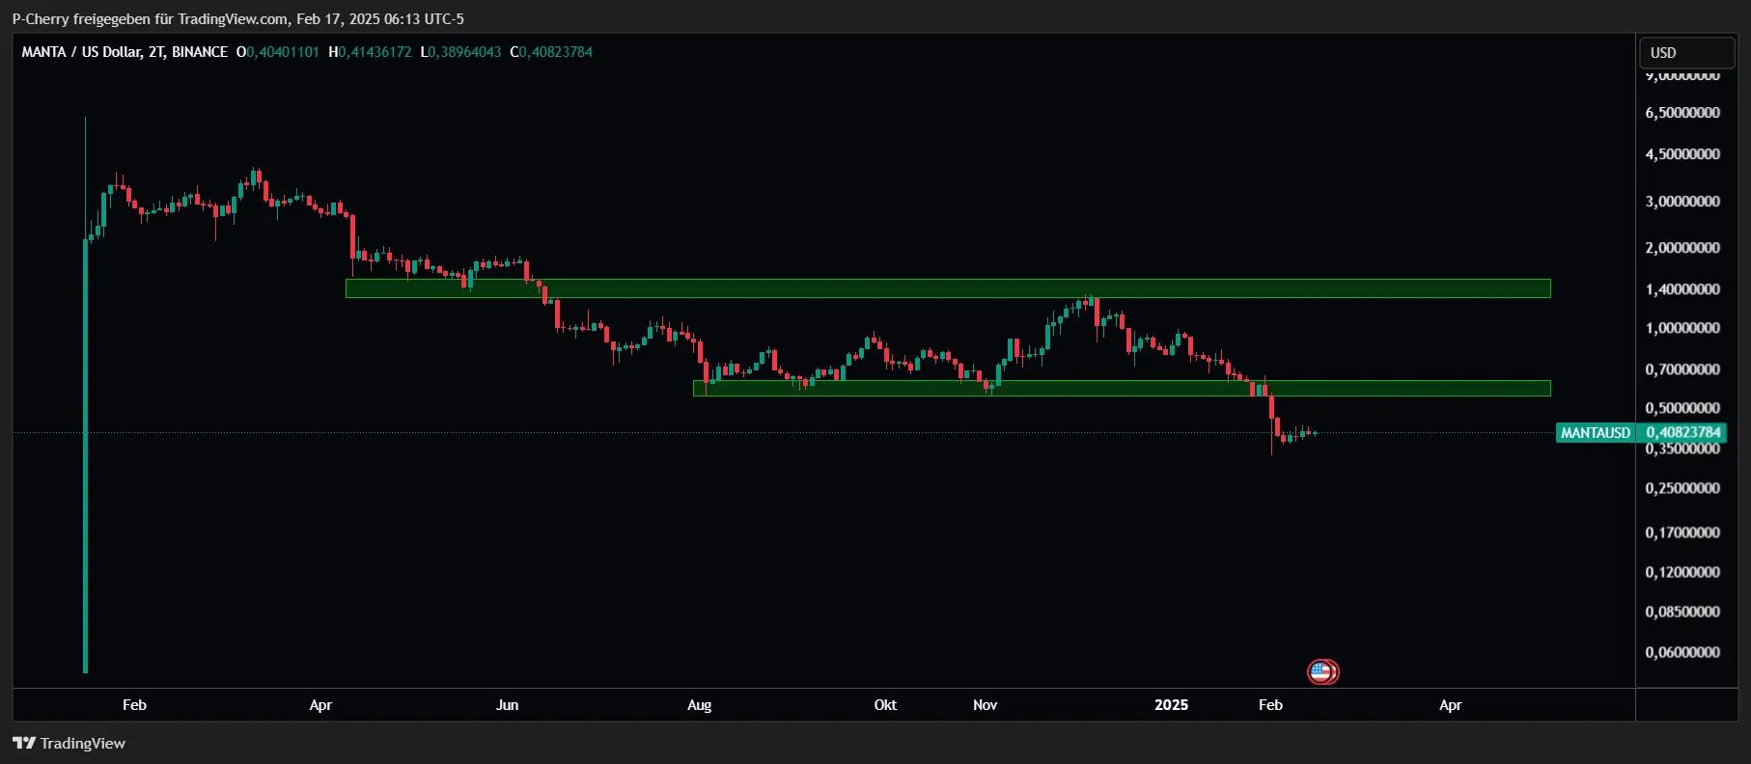The image size is (1751, 764).
Task: Click the 0,06000000 price scale label
Action: [1682, 652]
